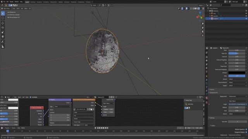Viewport: 248px width, 139px height.
Task: Click the viewport pan hand gizmo
Action: pyautogui.click(x=203, y=27)
